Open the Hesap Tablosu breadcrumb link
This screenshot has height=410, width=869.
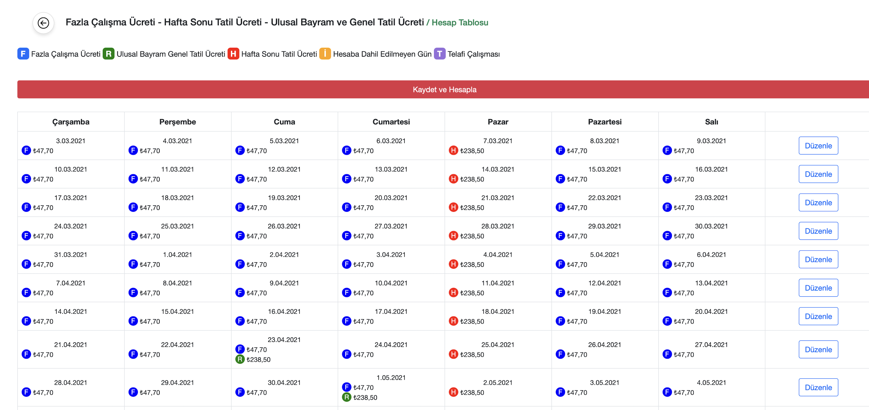[x=459, y=22]
